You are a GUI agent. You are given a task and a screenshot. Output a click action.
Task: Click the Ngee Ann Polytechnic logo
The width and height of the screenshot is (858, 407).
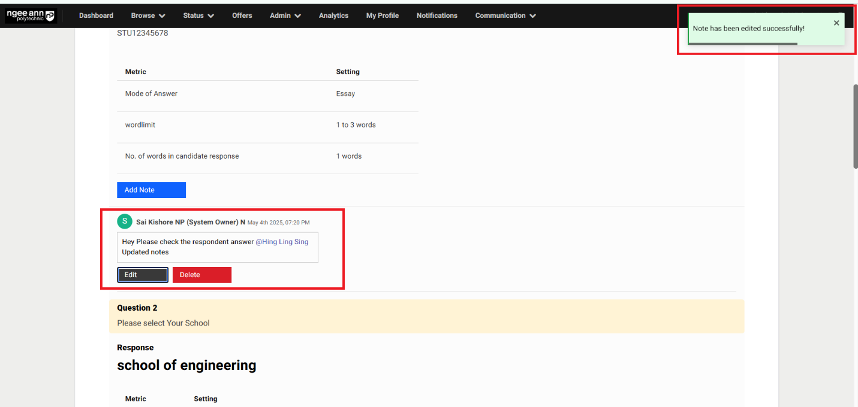[x=30, y=16]
